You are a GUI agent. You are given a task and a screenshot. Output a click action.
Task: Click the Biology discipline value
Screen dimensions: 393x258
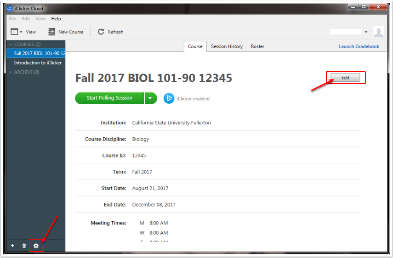141,139
